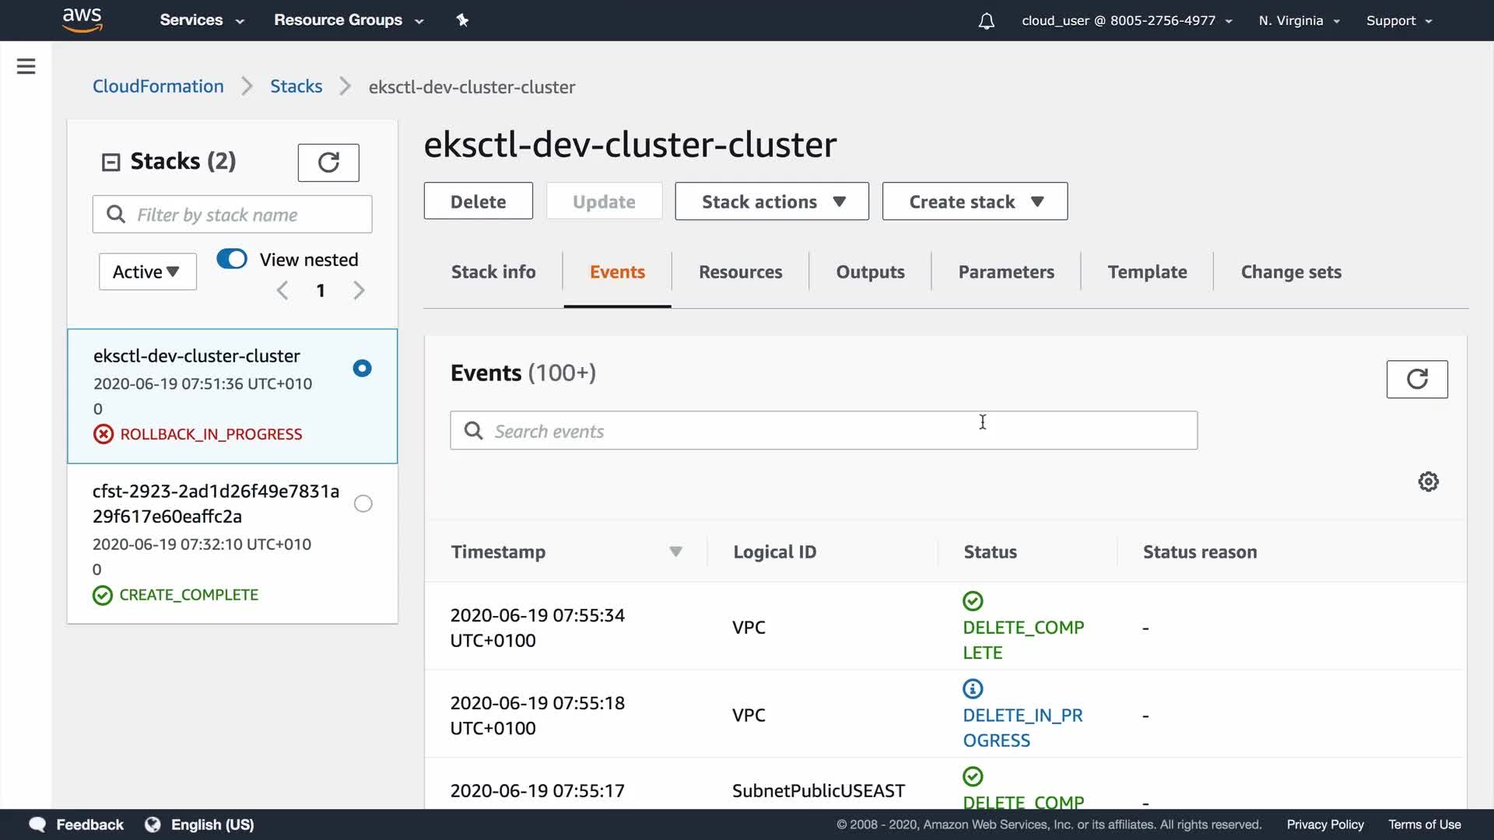1494x840 pixels.
Task: Go to next stacks page arrow
Action: click(359, 291)
